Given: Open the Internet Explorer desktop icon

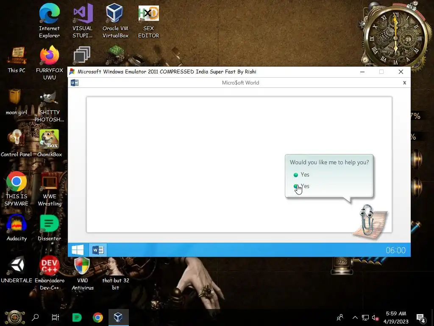Looking at the screenshot, I should click(49, 21).
